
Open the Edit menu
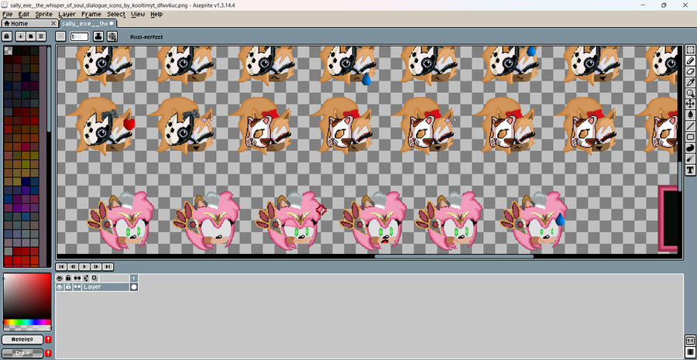coord(23,14)
